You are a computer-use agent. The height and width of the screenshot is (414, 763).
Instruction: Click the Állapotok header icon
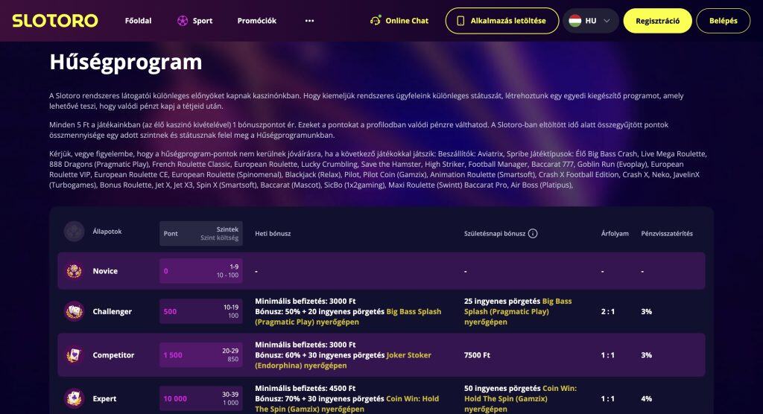[74, 232]
